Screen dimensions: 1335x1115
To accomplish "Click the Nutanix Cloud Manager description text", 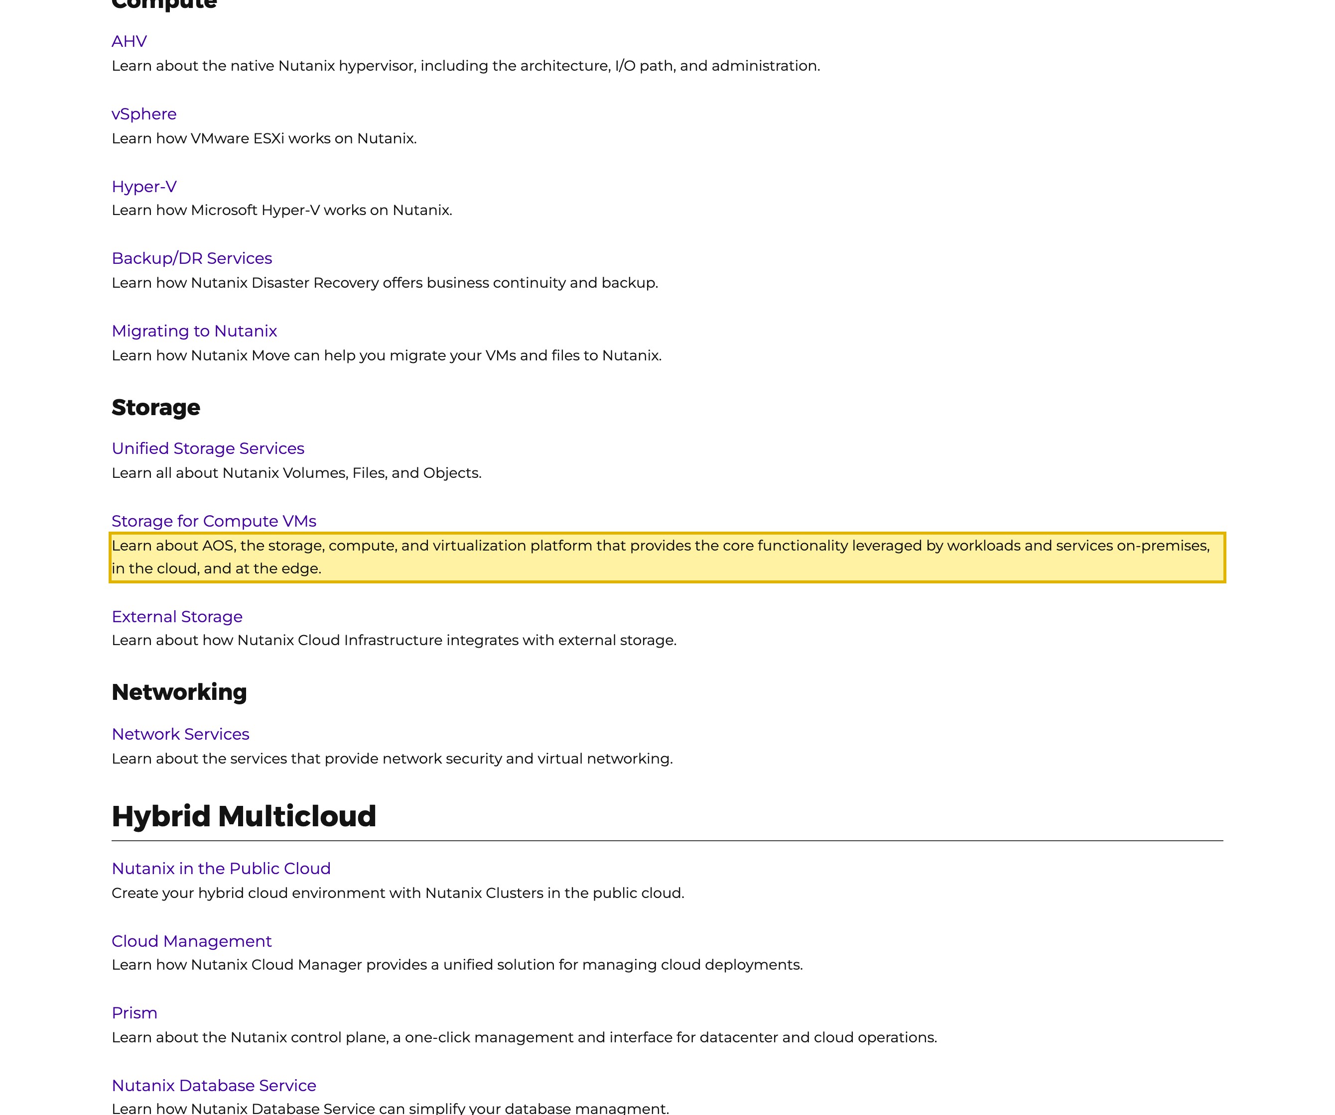I will (457, 965).
